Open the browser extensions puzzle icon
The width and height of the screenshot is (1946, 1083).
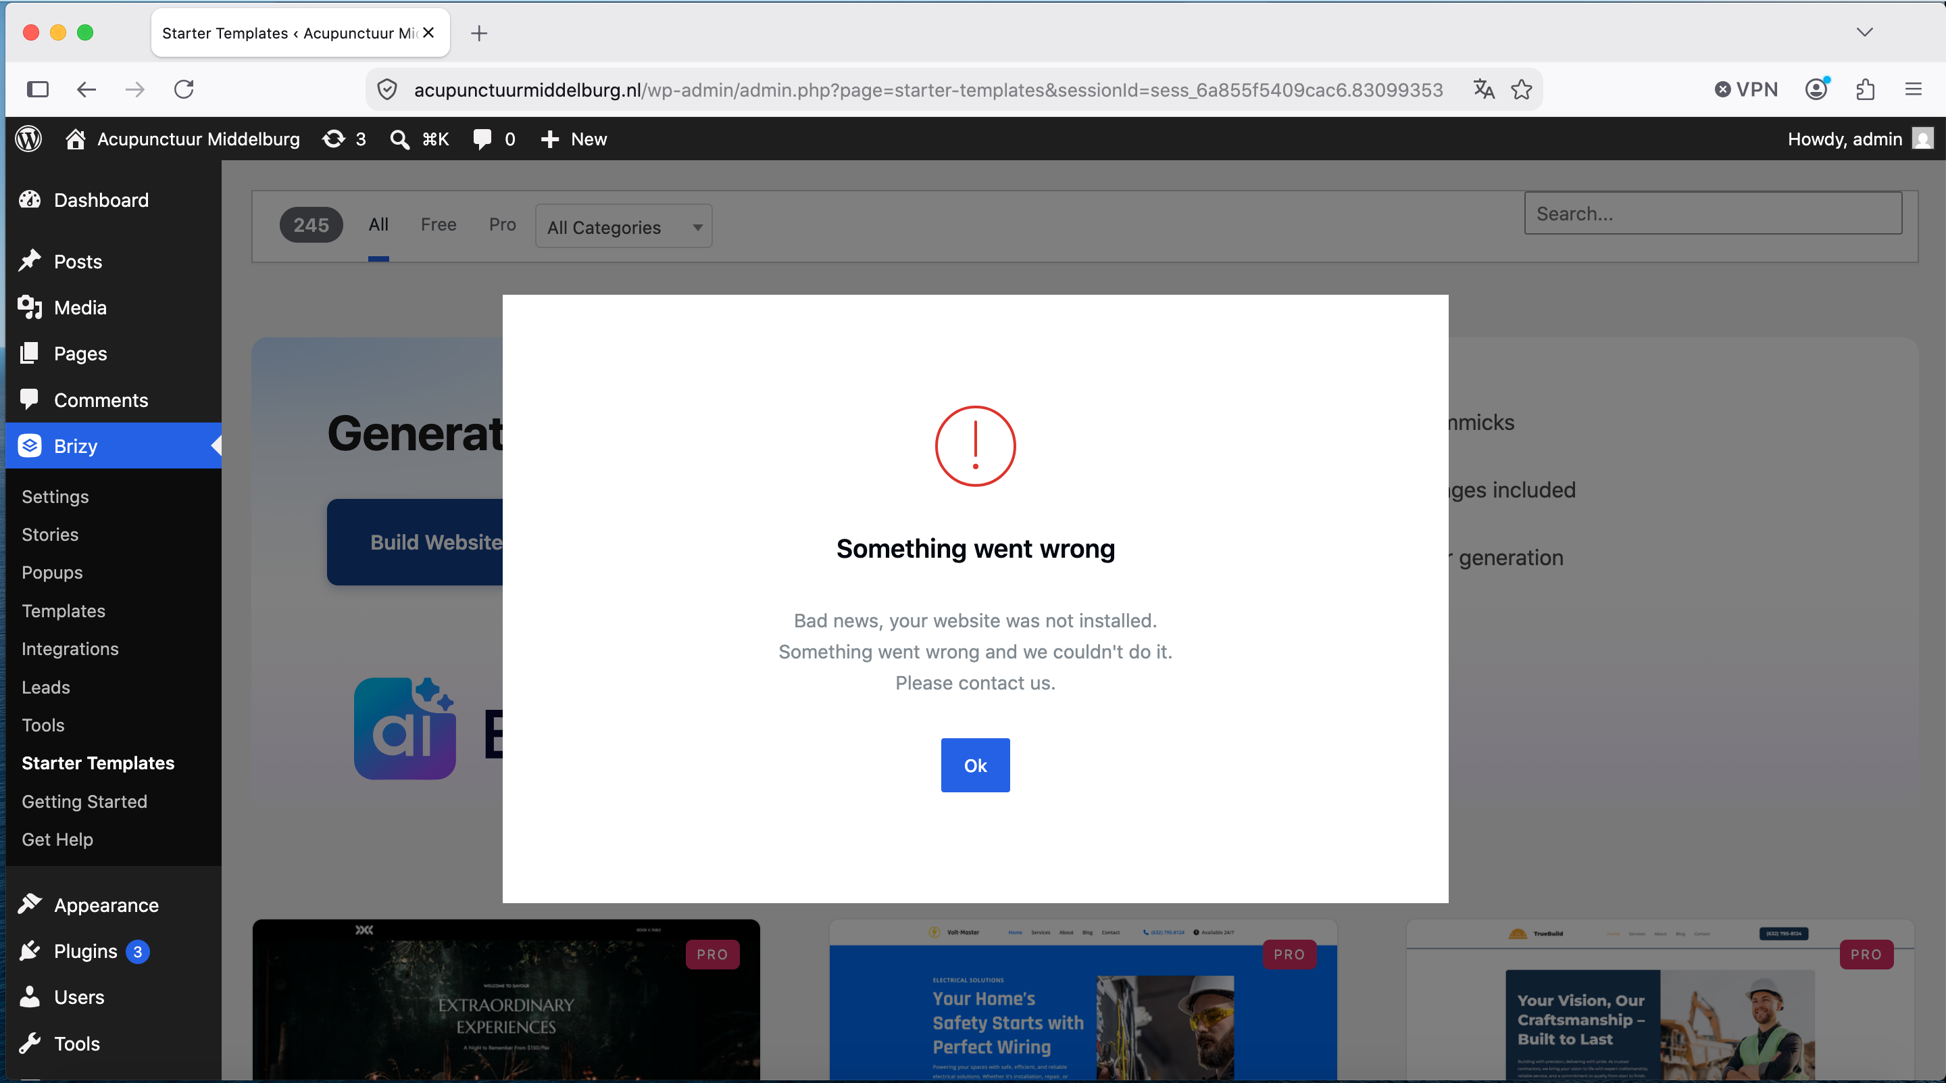tap(1865, 90)
